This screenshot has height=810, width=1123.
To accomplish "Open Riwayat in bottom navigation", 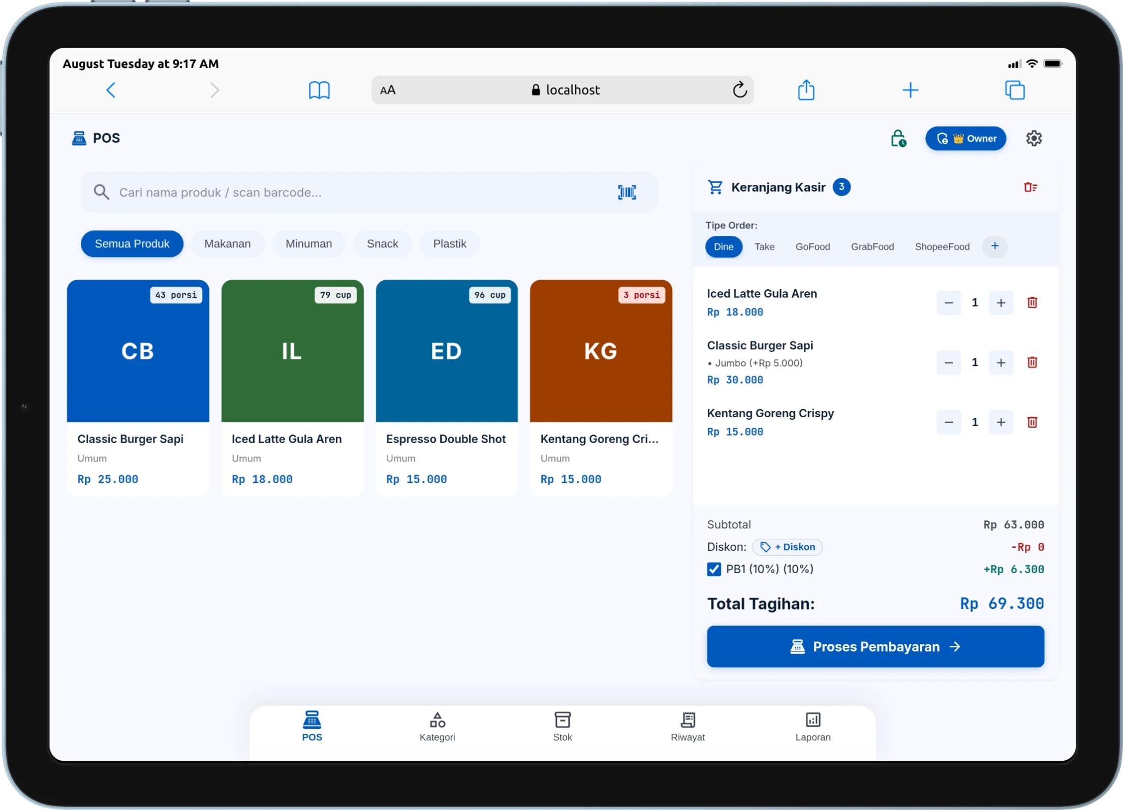I will pyautogui.click(x=687, y=727).
